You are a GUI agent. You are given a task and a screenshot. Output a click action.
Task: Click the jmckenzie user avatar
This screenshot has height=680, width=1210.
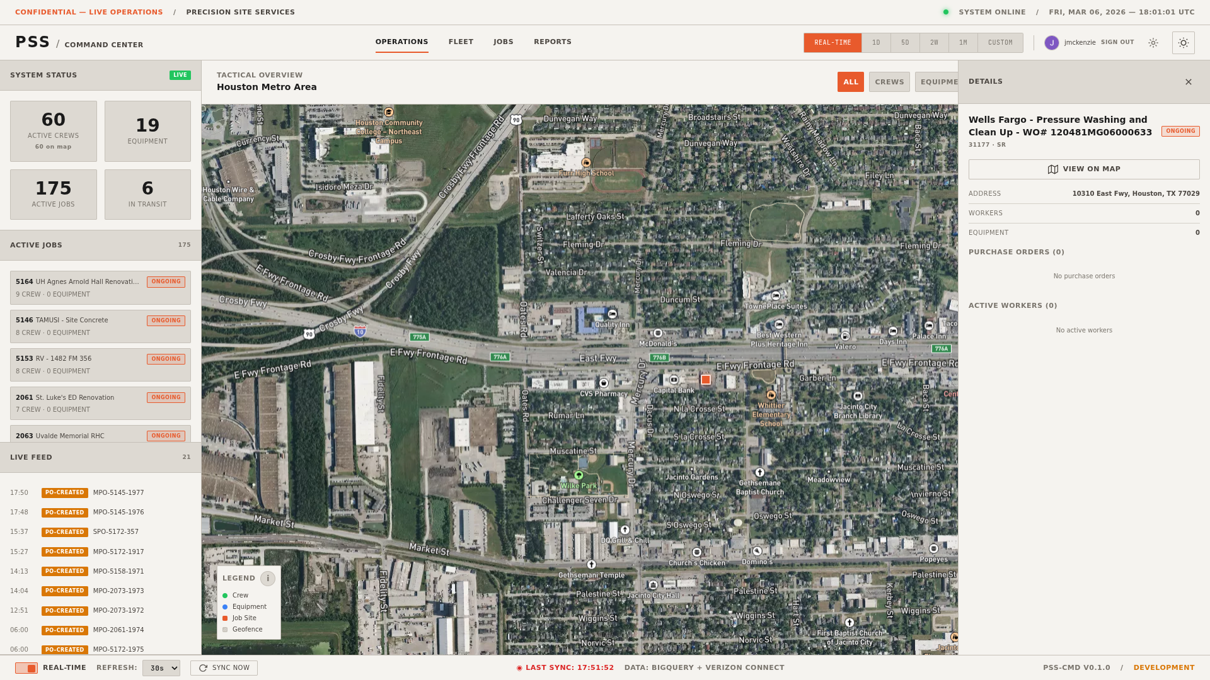[x=1051, y=43]
